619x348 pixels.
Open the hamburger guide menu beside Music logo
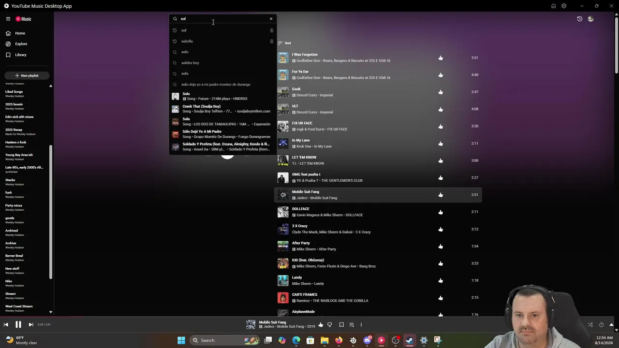(x=8, y=19)
